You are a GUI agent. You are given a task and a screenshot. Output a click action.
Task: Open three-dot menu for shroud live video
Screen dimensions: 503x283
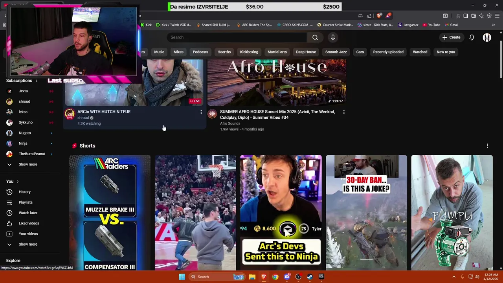pos(201,112)
